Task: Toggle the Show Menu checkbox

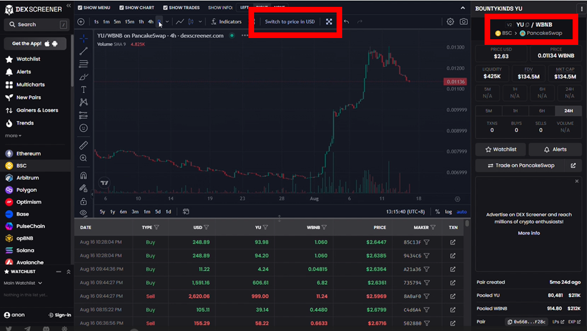Action: 80,7
